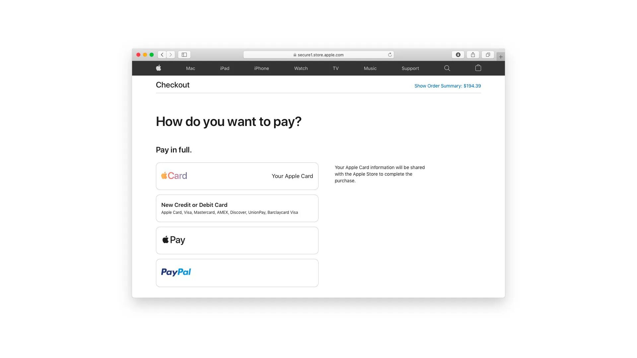
Task: Click the PayPal logo icon
Action: click(176, 272)
